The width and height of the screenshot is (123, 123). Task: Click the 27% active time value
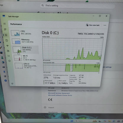[46, 78]
